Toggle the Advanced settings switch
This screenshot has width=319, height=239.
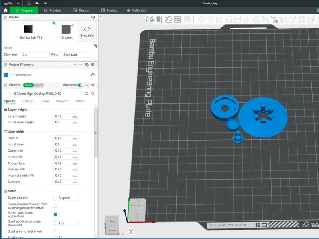click(81, 85)
